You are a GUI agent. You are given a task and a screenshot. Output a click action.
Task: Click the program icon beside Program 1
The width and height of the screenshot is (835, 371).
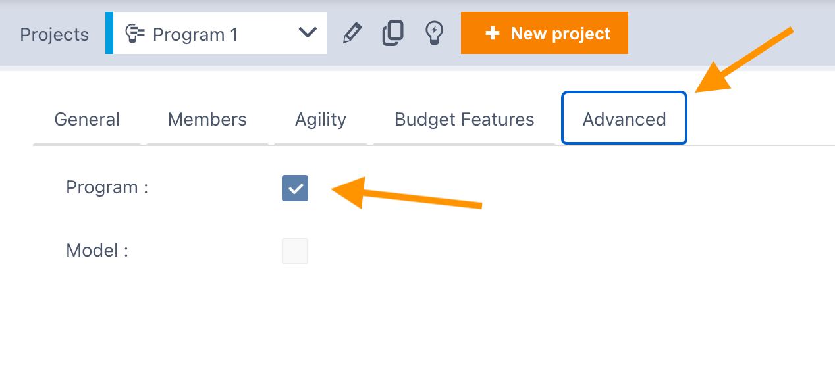pyautogui.click(x=135, y=34)
